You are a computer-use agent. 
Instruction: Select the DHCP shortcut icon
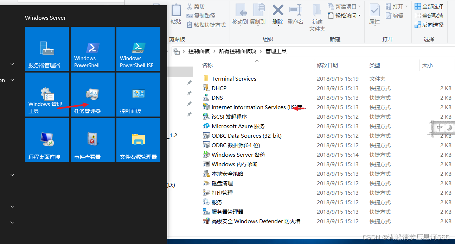[206, 88]
